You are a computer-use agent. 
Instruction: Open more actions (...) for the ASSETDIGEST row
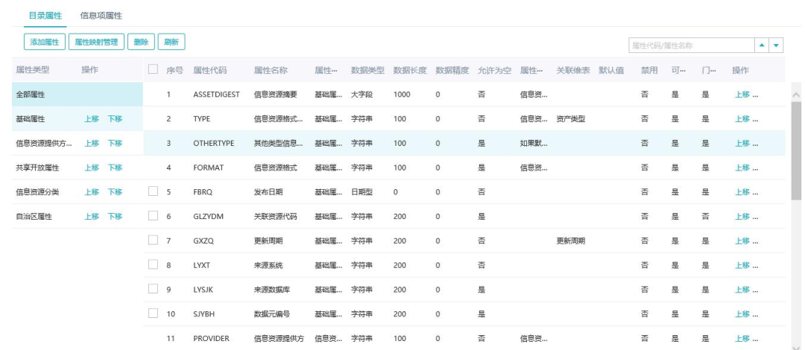[756, 95]
